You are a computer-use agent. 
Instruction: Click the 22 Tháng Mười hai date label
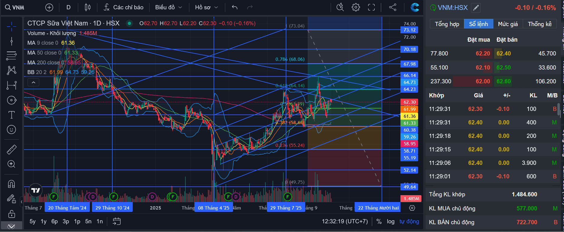(378, 208)
